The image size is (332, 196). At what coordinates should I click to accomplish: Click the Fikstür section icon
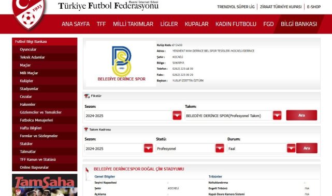coord(87,96)
